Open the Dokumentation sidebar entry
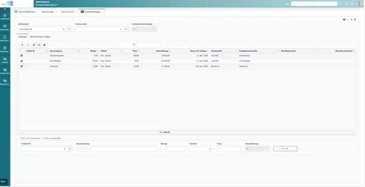 [5, 49]
